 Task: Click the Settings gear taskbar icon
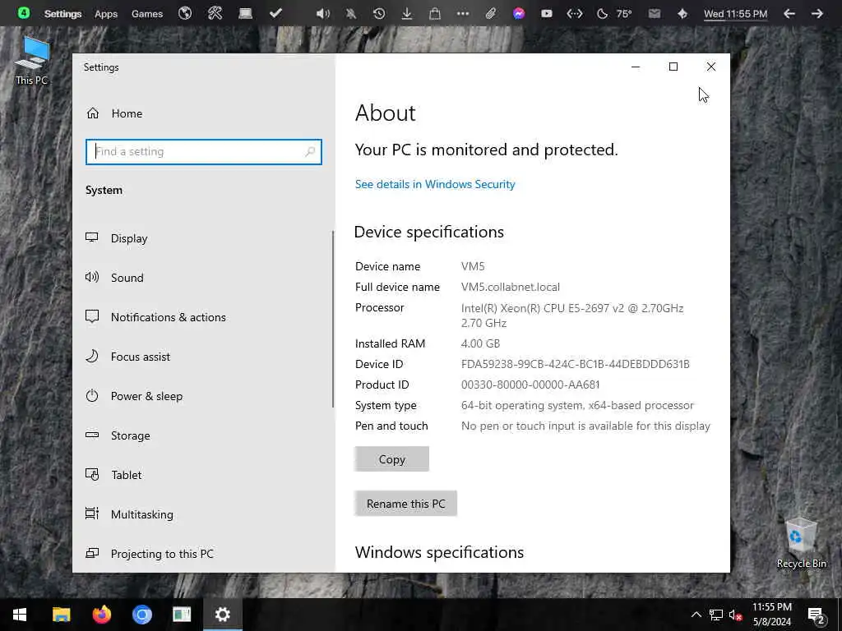[x=222, y=615]
